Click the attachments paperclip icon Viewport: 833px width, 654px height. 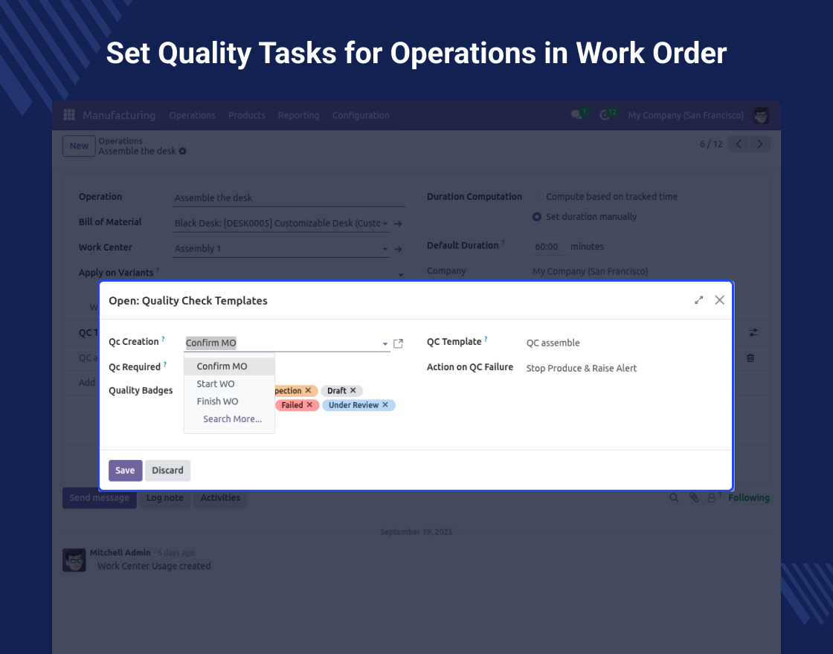click(693, 497)
